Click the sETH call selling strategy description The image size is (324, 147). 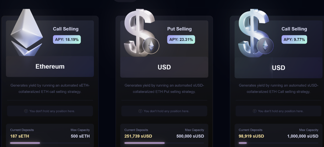(50, 88)
